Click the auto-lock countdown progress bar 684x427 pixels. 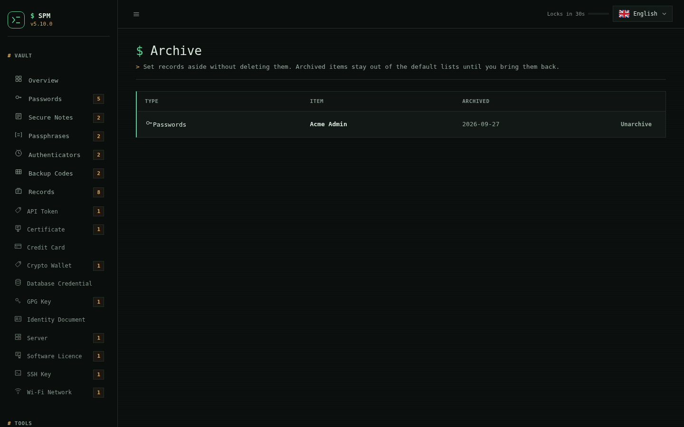(x=598, y=14)
